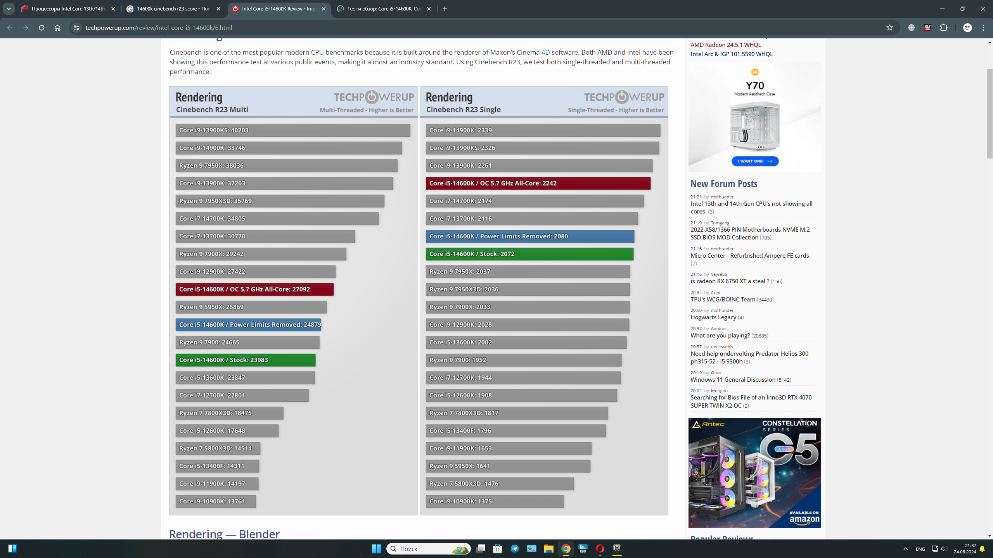Open the ENG language switcher
The image size is (993, 558).
pos(920,549)
